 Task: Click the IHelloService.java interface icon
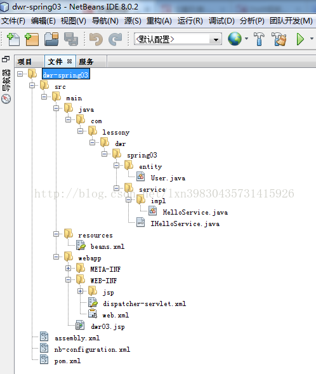140,222
